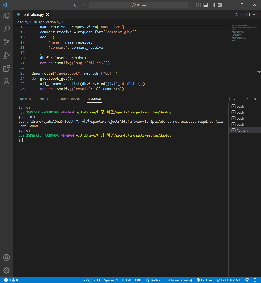
Task: Go forward with the right arrow
Action: (x=83, y=5)
